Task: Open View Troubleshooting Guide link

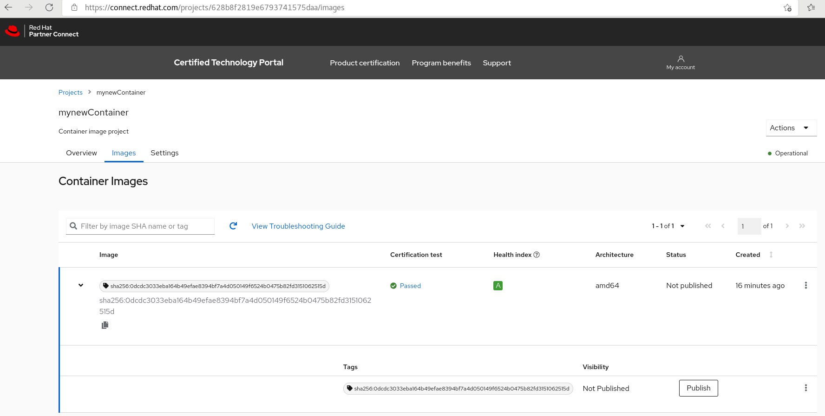Action: [298, 226]
